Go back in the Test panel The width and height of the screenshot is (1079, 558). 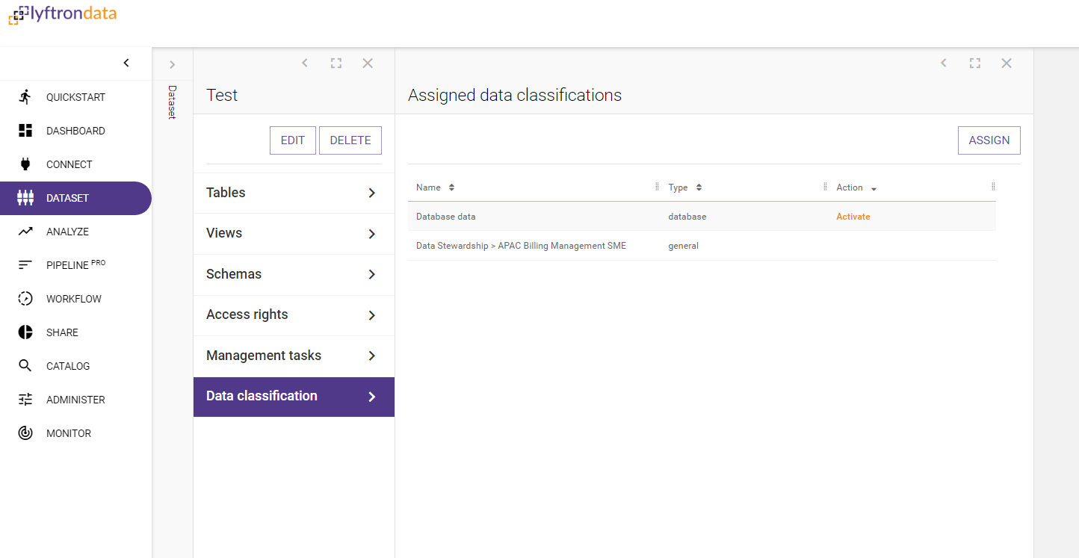[305, 63]
